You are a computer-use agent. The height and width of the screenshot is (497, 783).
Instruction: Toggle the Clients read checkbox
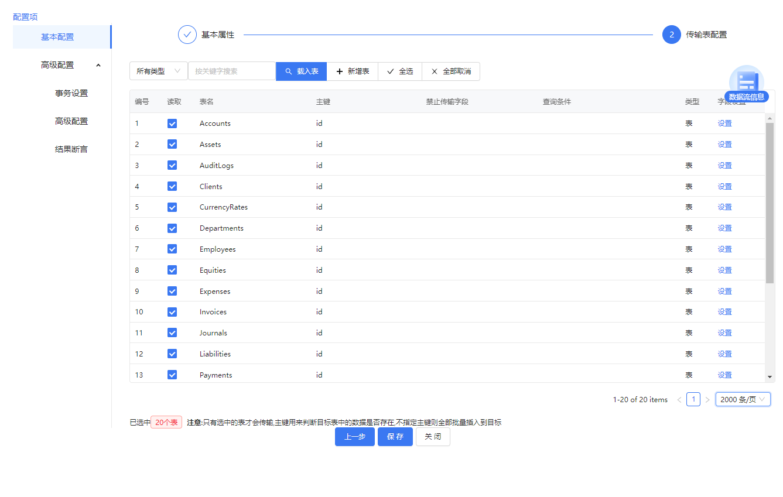click(172, 186)
